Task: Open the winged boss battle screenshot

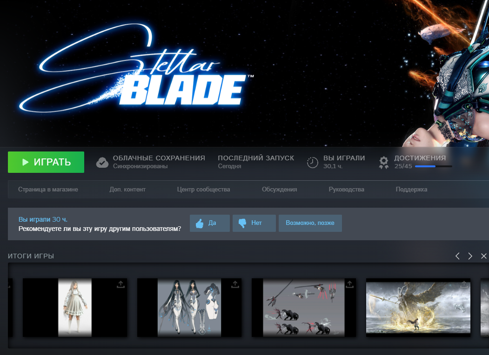Action: (x=418, y=307)
